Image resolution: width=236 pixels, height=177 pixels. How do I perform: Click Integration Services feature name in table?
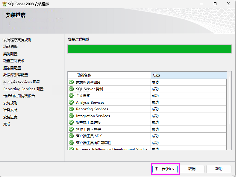[x=93, y=116]
